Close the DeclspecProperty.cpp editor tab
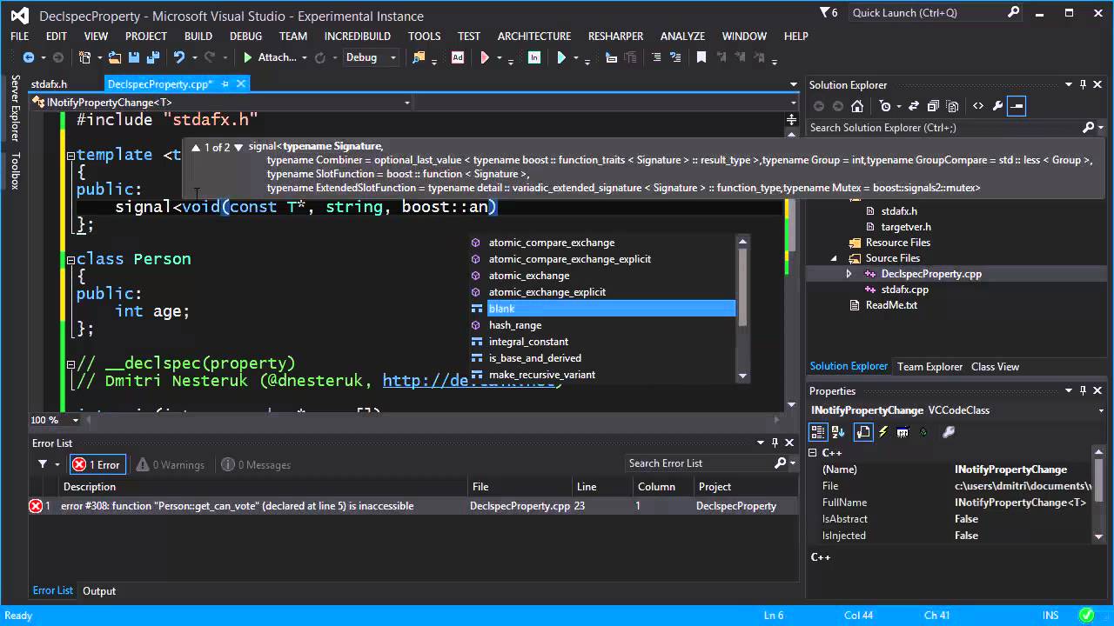Screen dimensions: 1114x626 pyautogui.click(x=241, y=83)
